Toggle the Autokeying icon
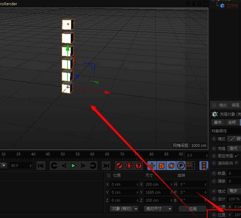The image size is (241, 218). click(x=129, y=166)
